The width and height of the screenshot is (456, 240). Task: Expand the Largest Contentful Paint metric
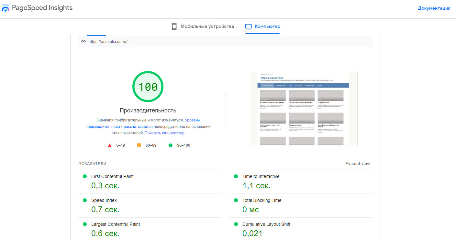(115, 224)
